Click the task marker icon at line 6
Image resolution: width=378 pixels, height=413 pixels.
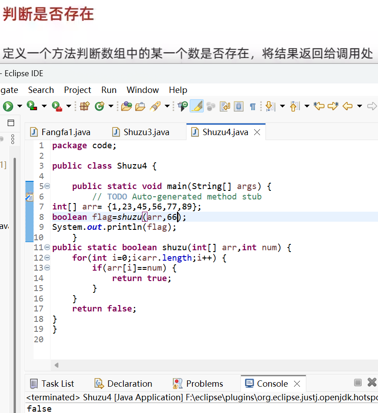(29, 197)
